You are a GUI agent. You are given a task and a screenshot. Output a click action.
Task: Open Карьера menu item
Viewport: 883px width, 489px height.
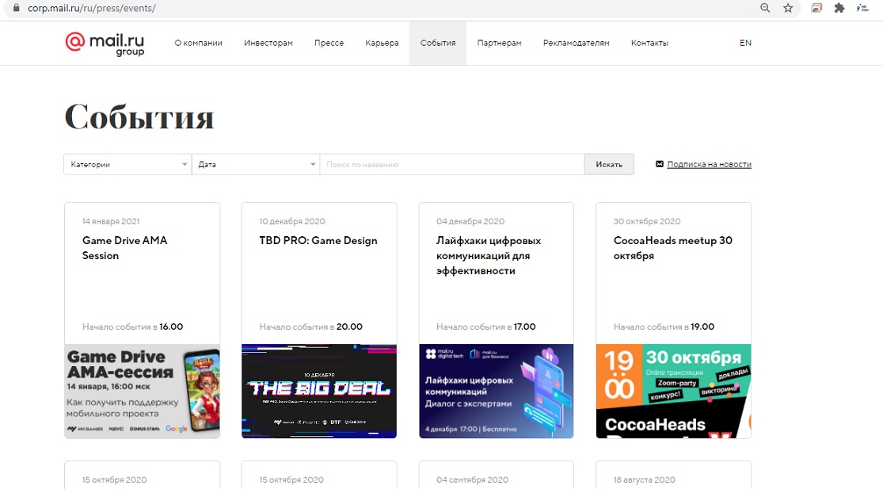(382, 43)
